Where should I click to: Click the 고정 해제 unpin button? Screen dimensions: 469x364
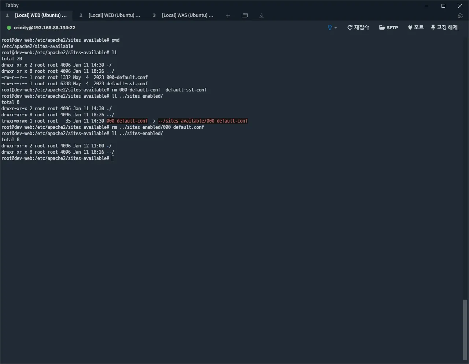[x=444, y=27]
